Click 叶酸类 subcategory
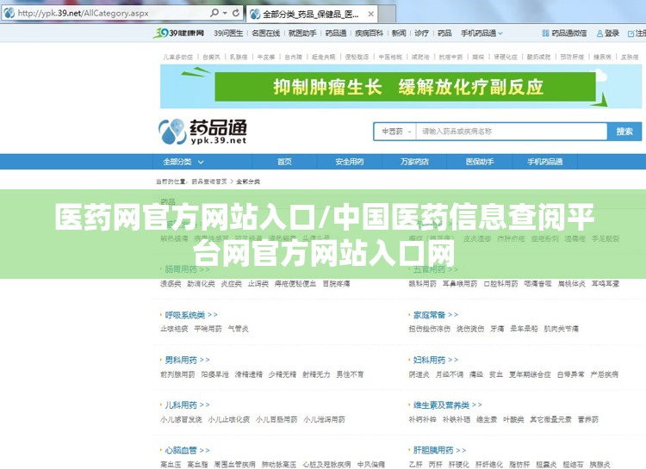 click(x=513, y=420)
